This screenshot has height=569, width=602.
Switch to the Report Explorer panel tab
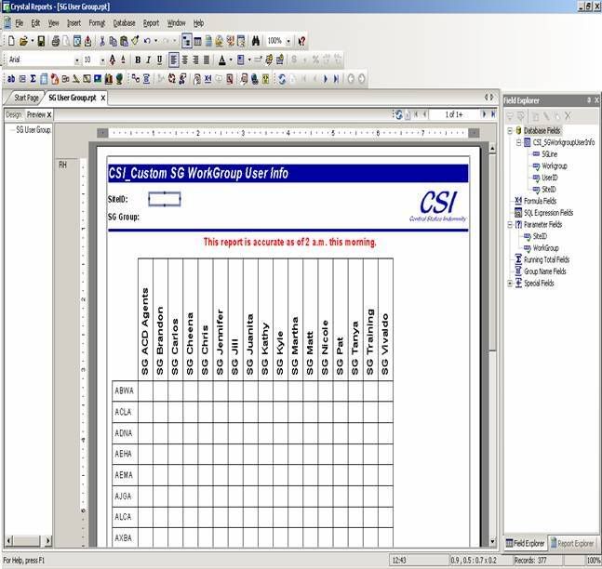tap(571, 543)
